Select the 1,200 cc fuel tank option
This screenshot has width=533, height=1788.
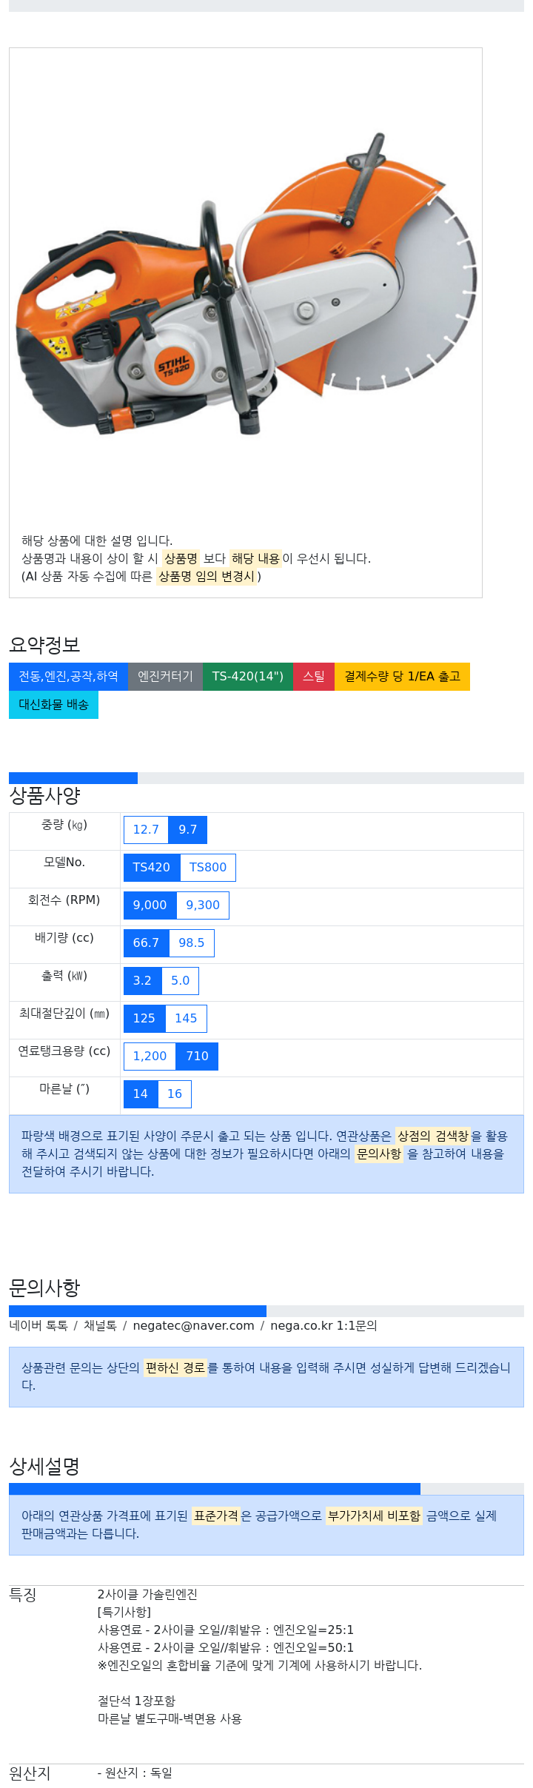tap(150, 1057)
